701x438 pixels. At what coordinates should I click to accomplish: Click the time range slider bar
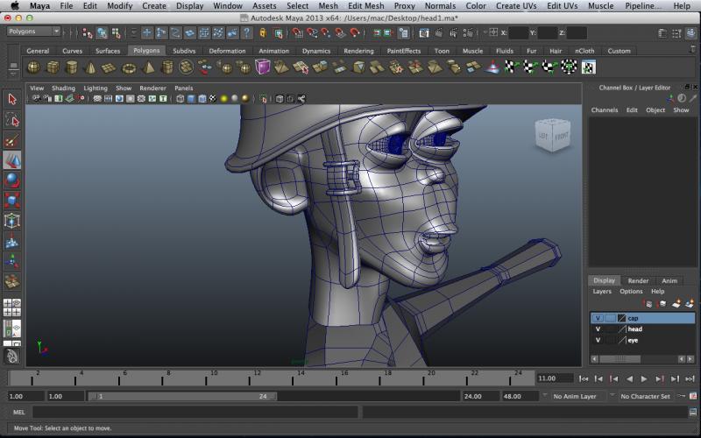tap(184, 396)
